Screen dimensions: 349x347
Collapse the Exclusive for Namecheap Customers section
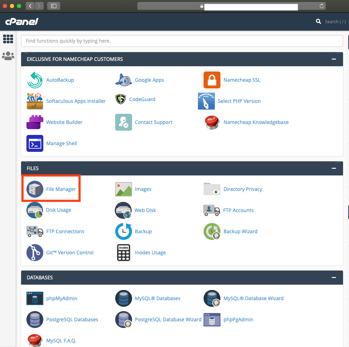[x=334, y=59]
